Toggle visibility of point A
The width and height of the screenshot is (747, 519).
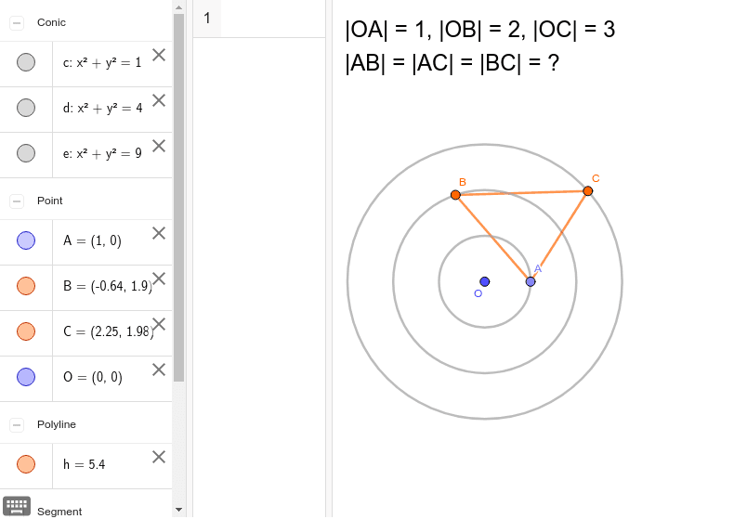(26, 240)
